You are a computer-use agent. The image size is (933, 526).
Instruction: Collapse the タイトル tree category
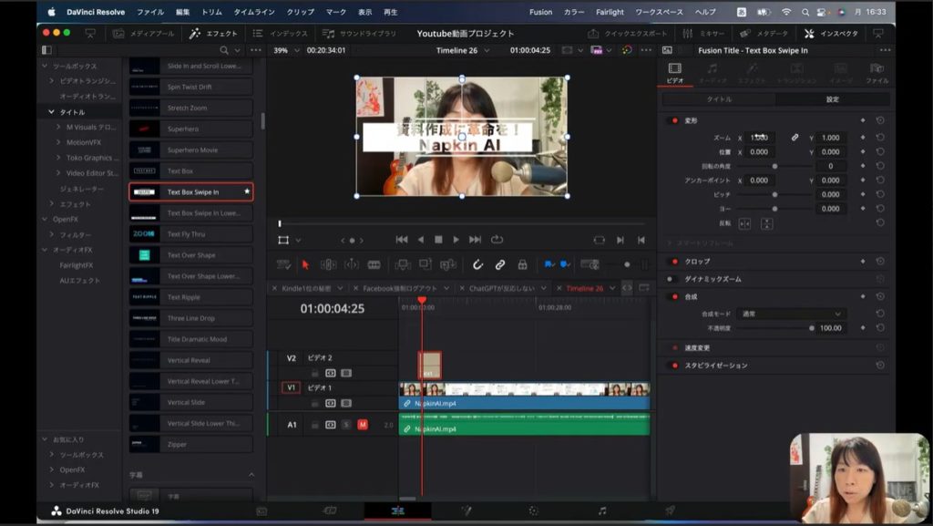[x=51, y=112]
